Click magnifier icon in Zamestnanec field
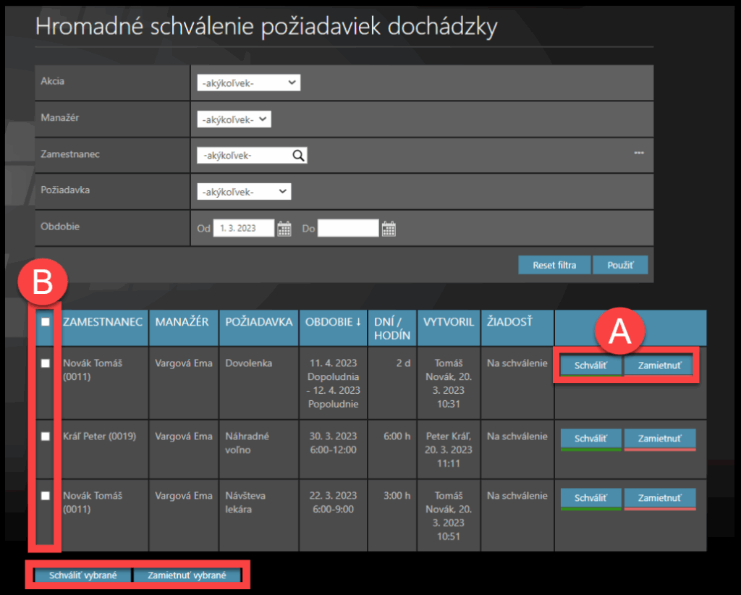The height and width of the screenshot is (595, 741). click(x=298, y=155)
